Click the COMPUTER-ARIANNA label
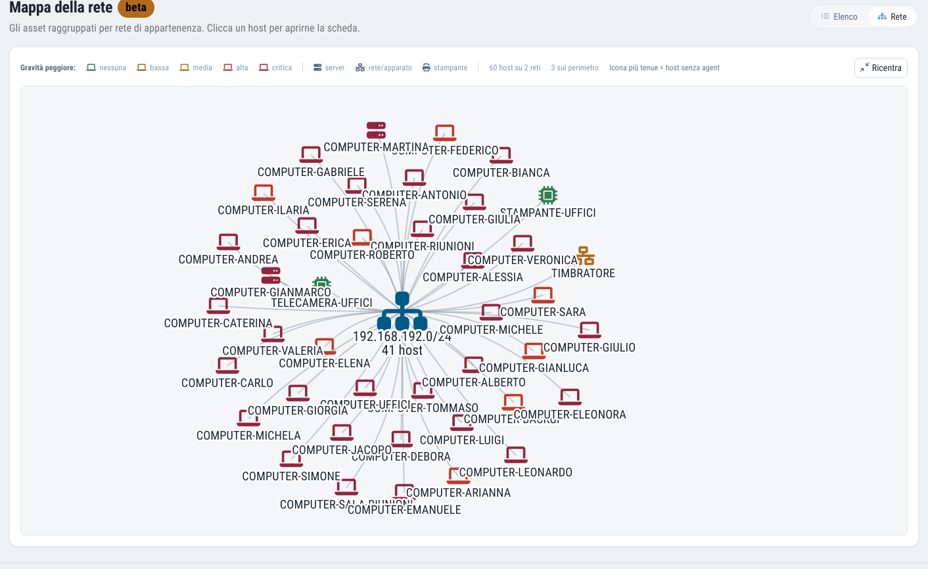The image size is (928, 569). tap(458, 493)
